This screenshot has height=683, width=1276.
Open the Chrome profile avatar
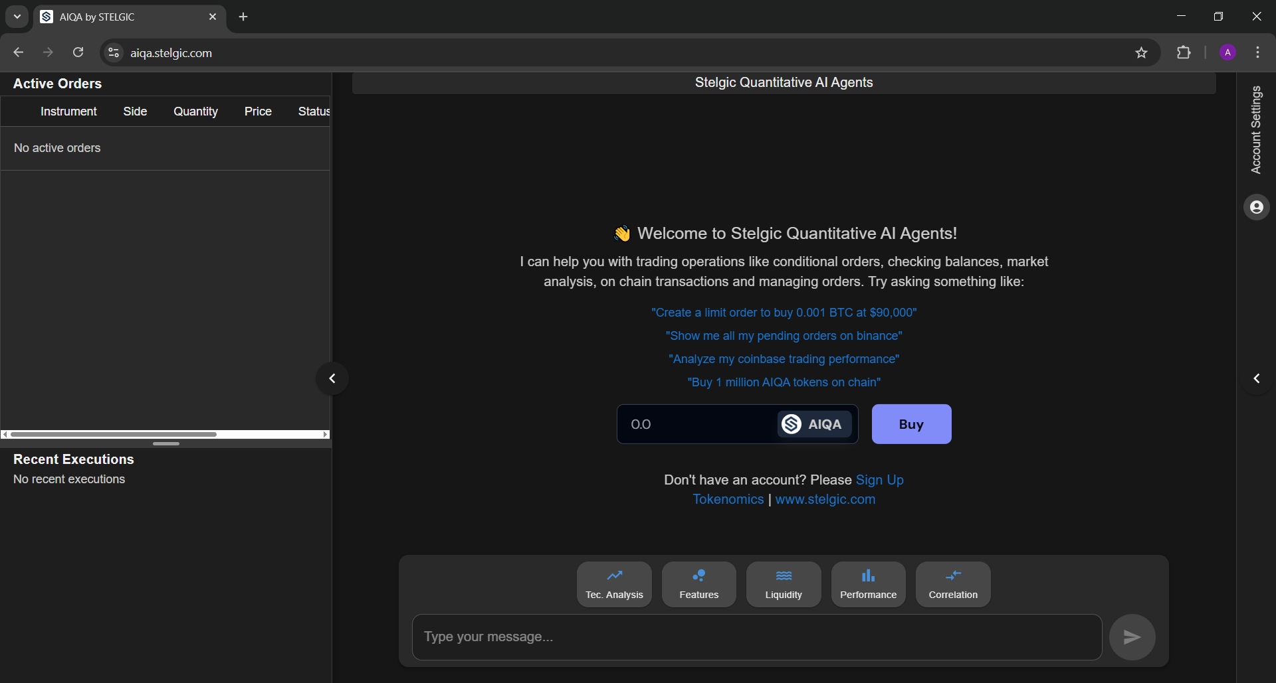(x=1227, y=52)
